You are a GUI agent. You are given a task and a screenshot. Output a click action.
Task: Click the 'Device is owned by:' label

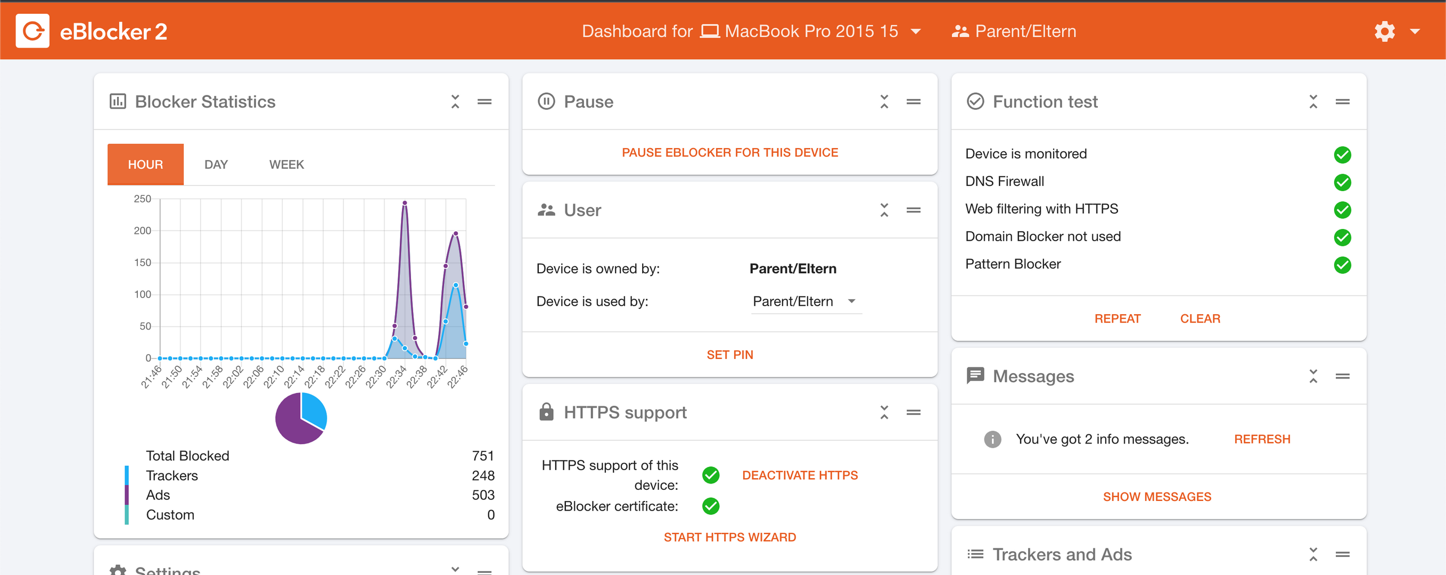(598, 268)
